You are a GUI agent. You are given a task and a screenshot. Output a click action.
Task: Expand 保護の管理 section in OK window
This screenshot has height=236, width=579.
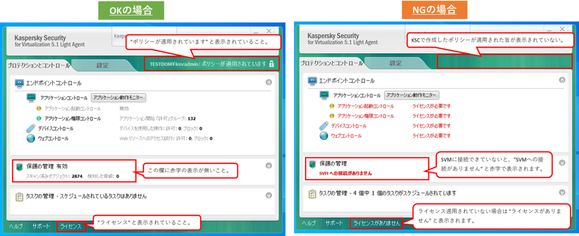pyautogui.click(x=269, y=166)
